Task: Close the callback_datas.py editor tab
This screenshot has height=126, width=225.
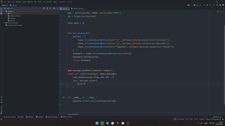Action: [85, 8]
